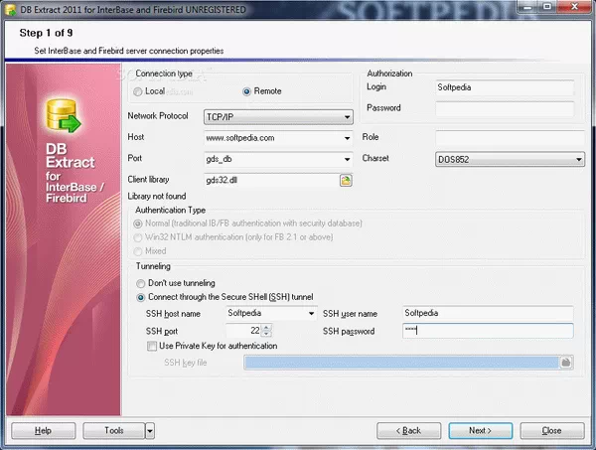Expand the Host dropdown list

click(x=347, y=138)
